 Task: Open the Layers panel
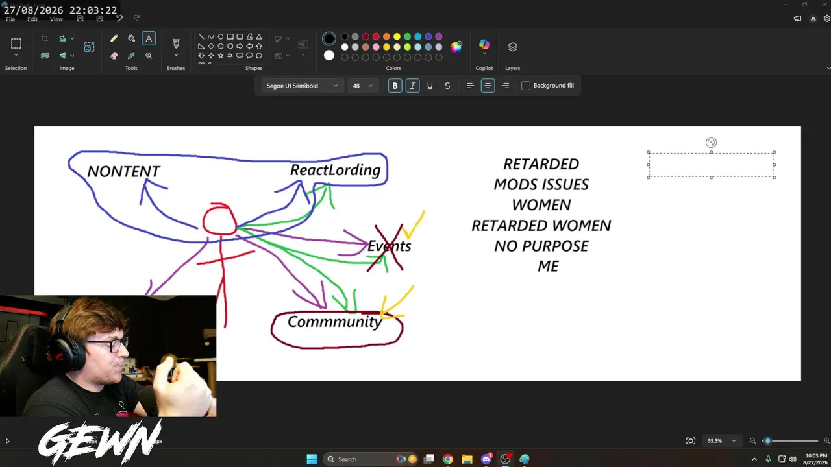pyautogui.click(x=513, y=47)
